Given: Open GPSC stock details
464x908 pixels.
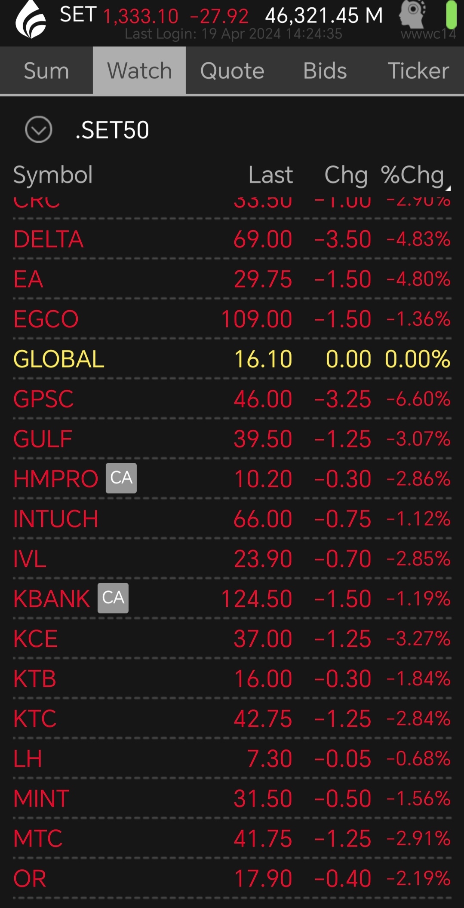Looking at the screenshot, I should pos(232,399).
